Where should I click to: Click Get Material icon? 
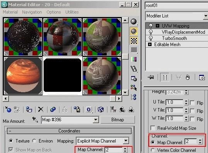pyautogui.click(x=8, y=110)
